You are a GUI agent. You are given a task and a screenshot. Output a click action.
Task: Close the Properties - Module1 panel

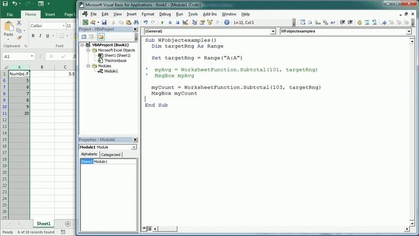pos(136,140)
